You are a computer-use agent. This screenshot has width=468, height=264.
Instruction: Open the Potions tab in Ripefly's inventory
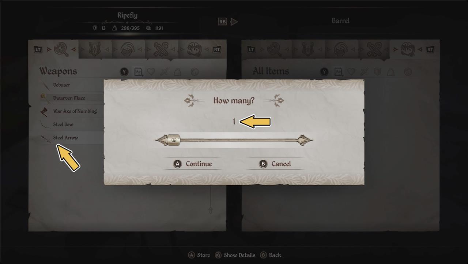coord(128,49)
